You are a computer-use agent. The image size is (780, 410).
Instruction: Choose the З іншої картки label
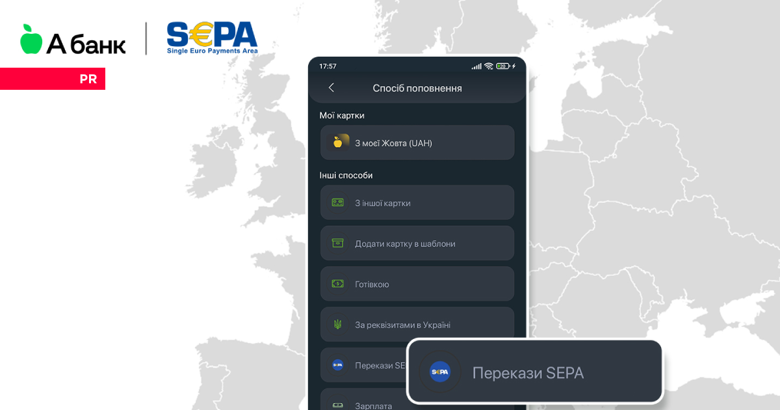tap(382, 203)
